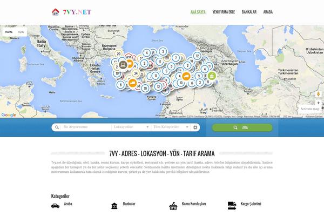Select the green suitcase map marker
Viewport: 324px width, 216px height.
point(212,76)
